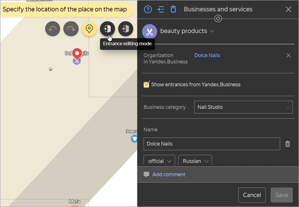Activate Entrance editing mode button

108,29
